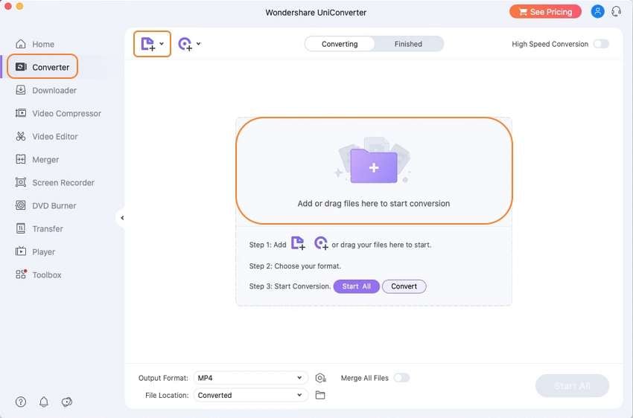This screenshot has height=418, width=633.
Task: Click the output format settings gear icon
Action: (320, 378)
